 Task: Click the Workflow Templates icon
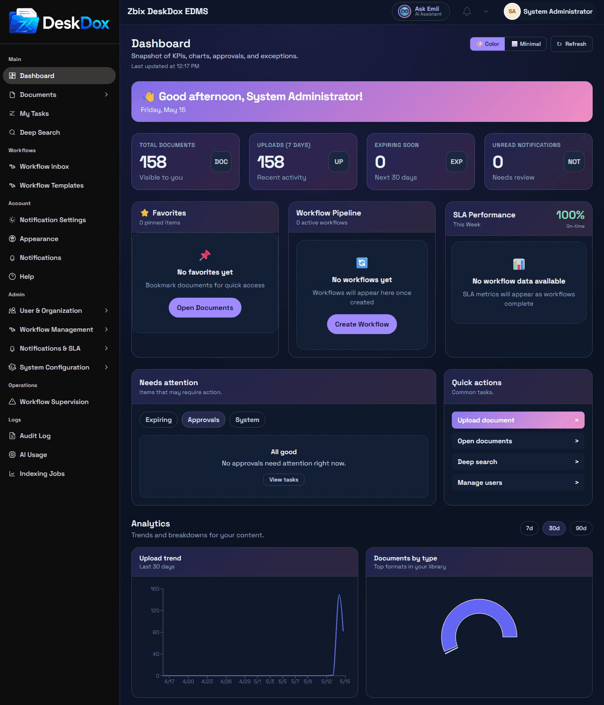pos(12,185)
